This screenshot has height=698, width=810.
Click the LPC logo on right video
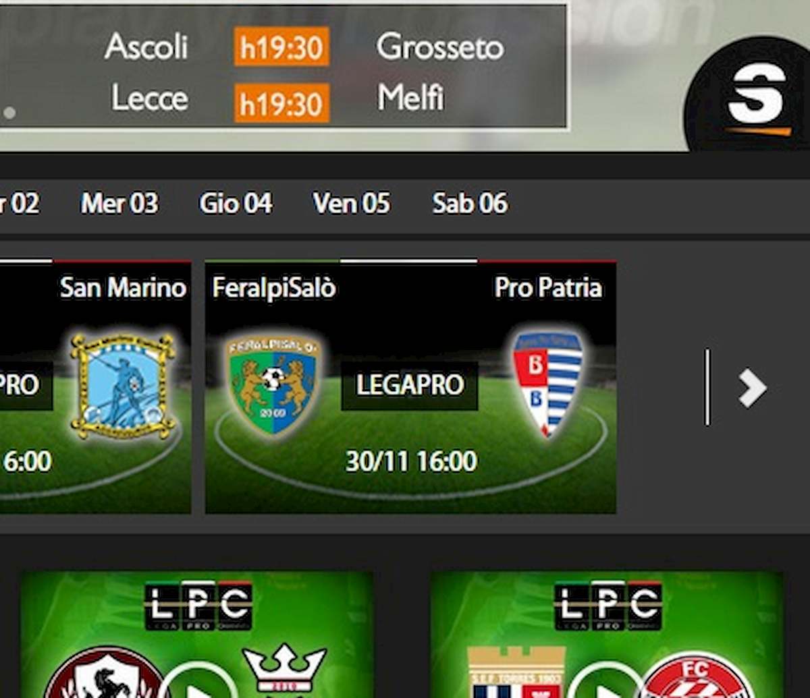tap(608, 606)
